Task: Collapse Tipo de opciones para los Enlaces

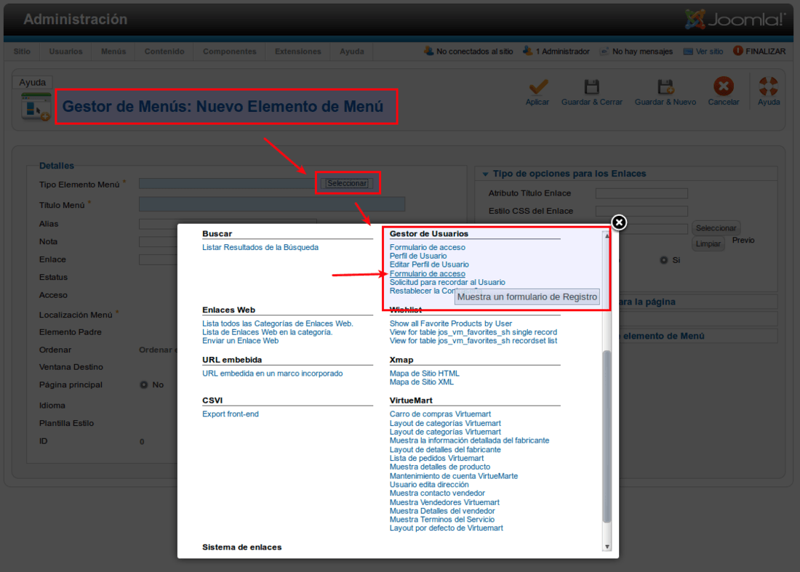Action: point(485,174)
